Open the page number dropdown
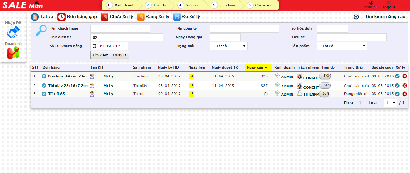410x173 pixels. [x=390, y=103]
